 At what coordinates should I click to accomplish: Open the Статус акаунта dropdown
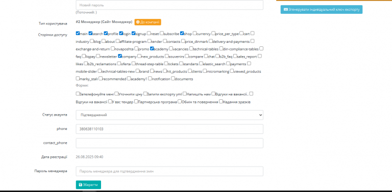(169, 115)
